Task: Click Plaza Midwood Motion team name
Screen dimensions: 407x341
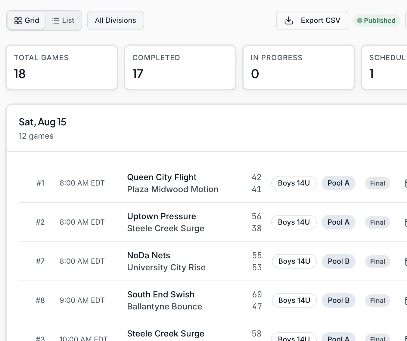Action: [x=172, y=189]
